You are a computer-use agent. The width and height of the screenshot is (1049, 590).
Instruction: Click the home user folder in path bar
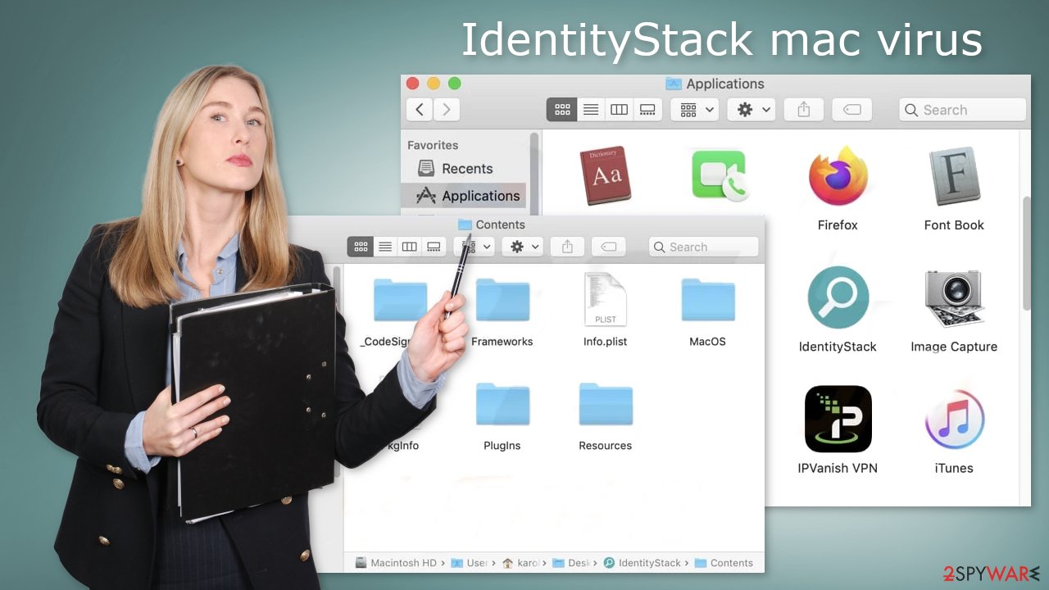pos(521,563)
